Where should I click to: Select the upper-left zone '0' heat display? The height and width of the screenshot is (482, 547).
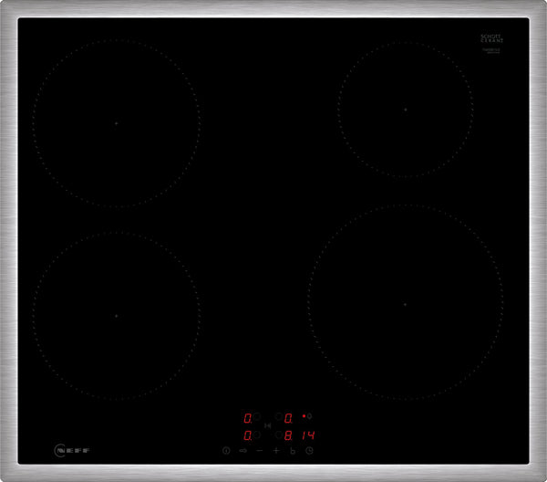pyautogui.click(x=247, y=418)
